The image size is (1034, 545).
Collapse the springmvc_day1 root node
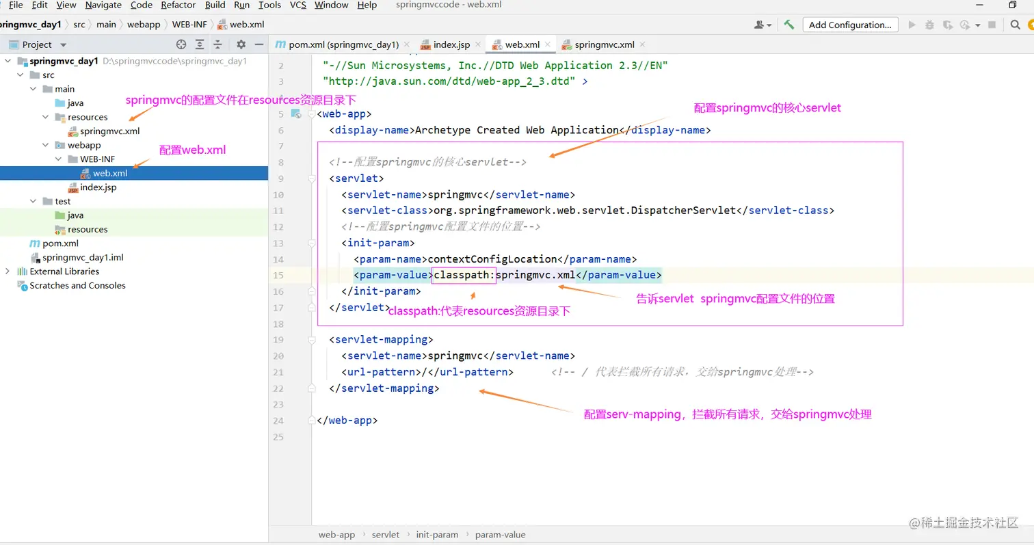pyautogui.click(x=8, y=61)
